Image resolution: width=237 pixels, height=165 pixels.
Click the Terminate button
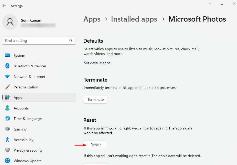pos(96,99)
